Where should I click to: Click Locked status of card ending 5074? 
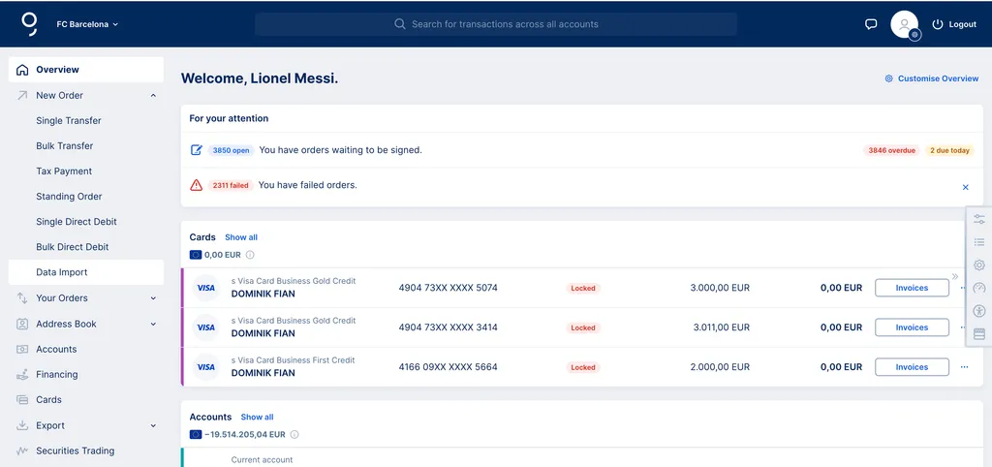tap(582, 288)
